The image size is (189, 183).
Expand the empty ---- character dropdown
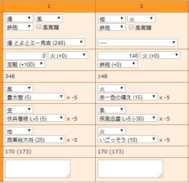(138, 43)
